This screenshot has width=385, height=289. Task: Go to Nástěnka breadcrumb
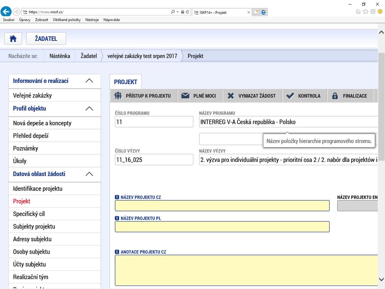[60, 56]
